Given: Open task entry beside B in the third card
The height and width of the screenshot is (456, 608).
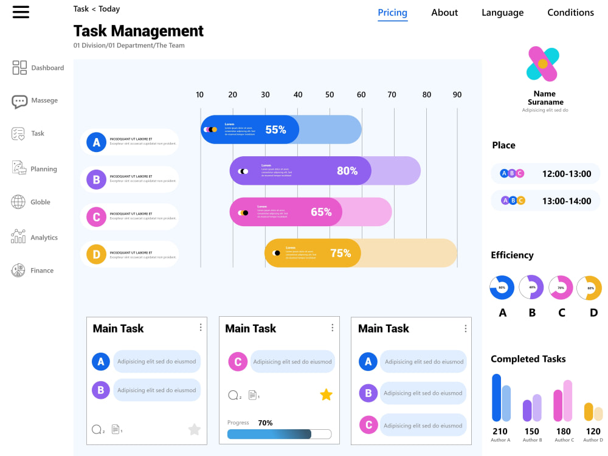Looking at the screenshot, I should click(x=423, y=393).
